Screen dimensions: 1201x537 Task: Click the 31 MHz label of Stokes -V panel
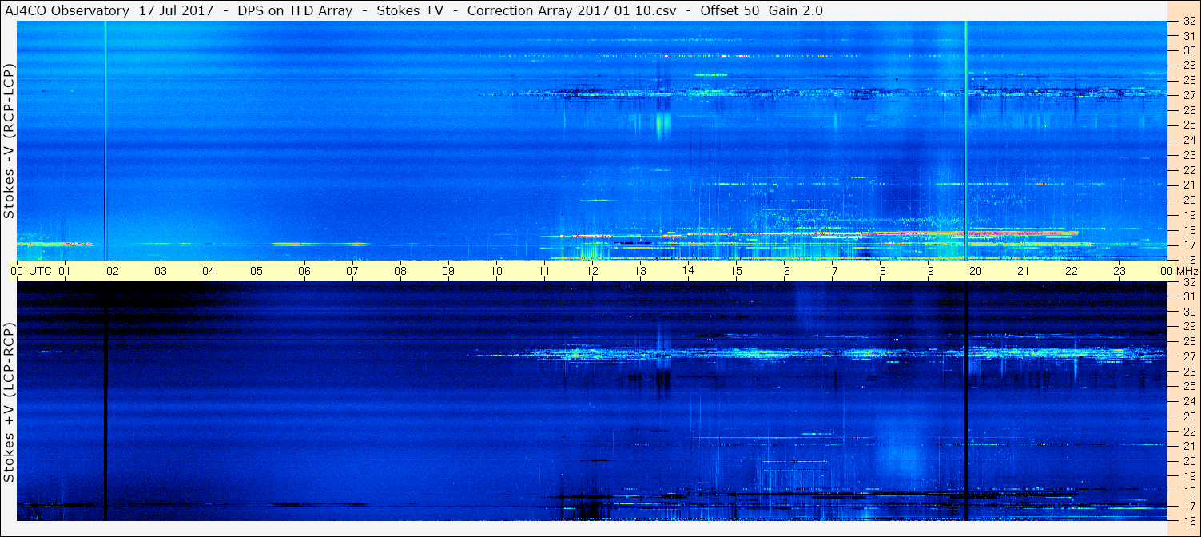(1189, 36)
